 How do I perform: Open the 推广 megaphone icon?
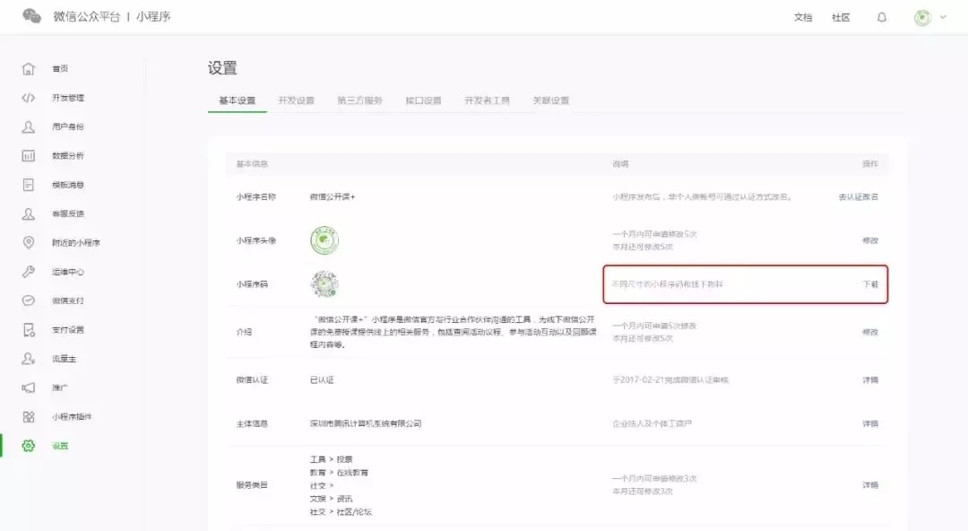point(29,387)
